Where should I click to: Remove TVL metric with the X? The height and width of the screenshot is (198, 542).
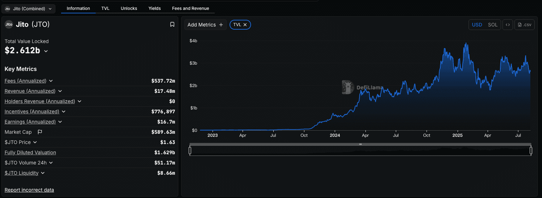click(245, 25)
